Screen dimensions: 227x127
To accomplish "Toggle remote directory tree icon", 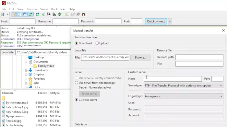I will click(x=25, y=15).
